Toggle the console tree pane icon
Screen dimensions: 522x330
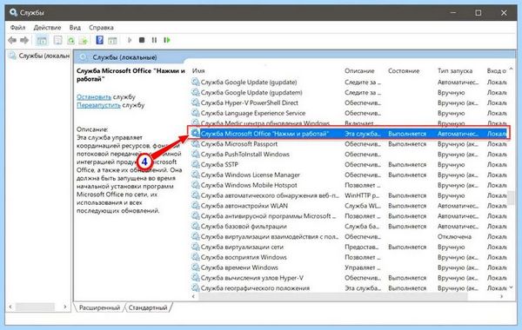42,40
